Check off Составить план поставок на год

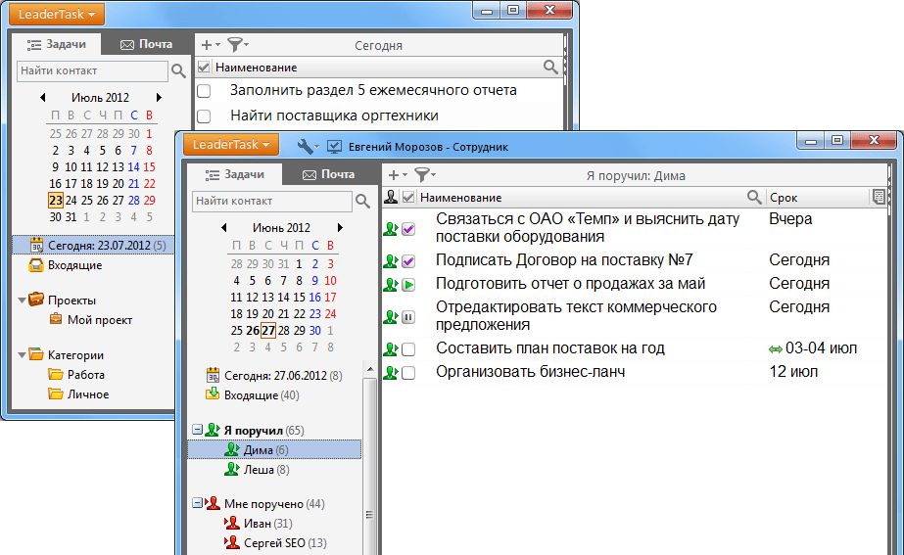coord(408,349)
